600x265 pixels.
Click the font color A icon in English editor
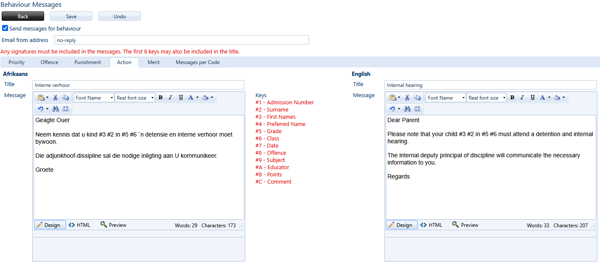point(543,98)
